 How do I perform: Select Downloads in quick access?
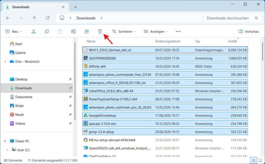(37, 88)
